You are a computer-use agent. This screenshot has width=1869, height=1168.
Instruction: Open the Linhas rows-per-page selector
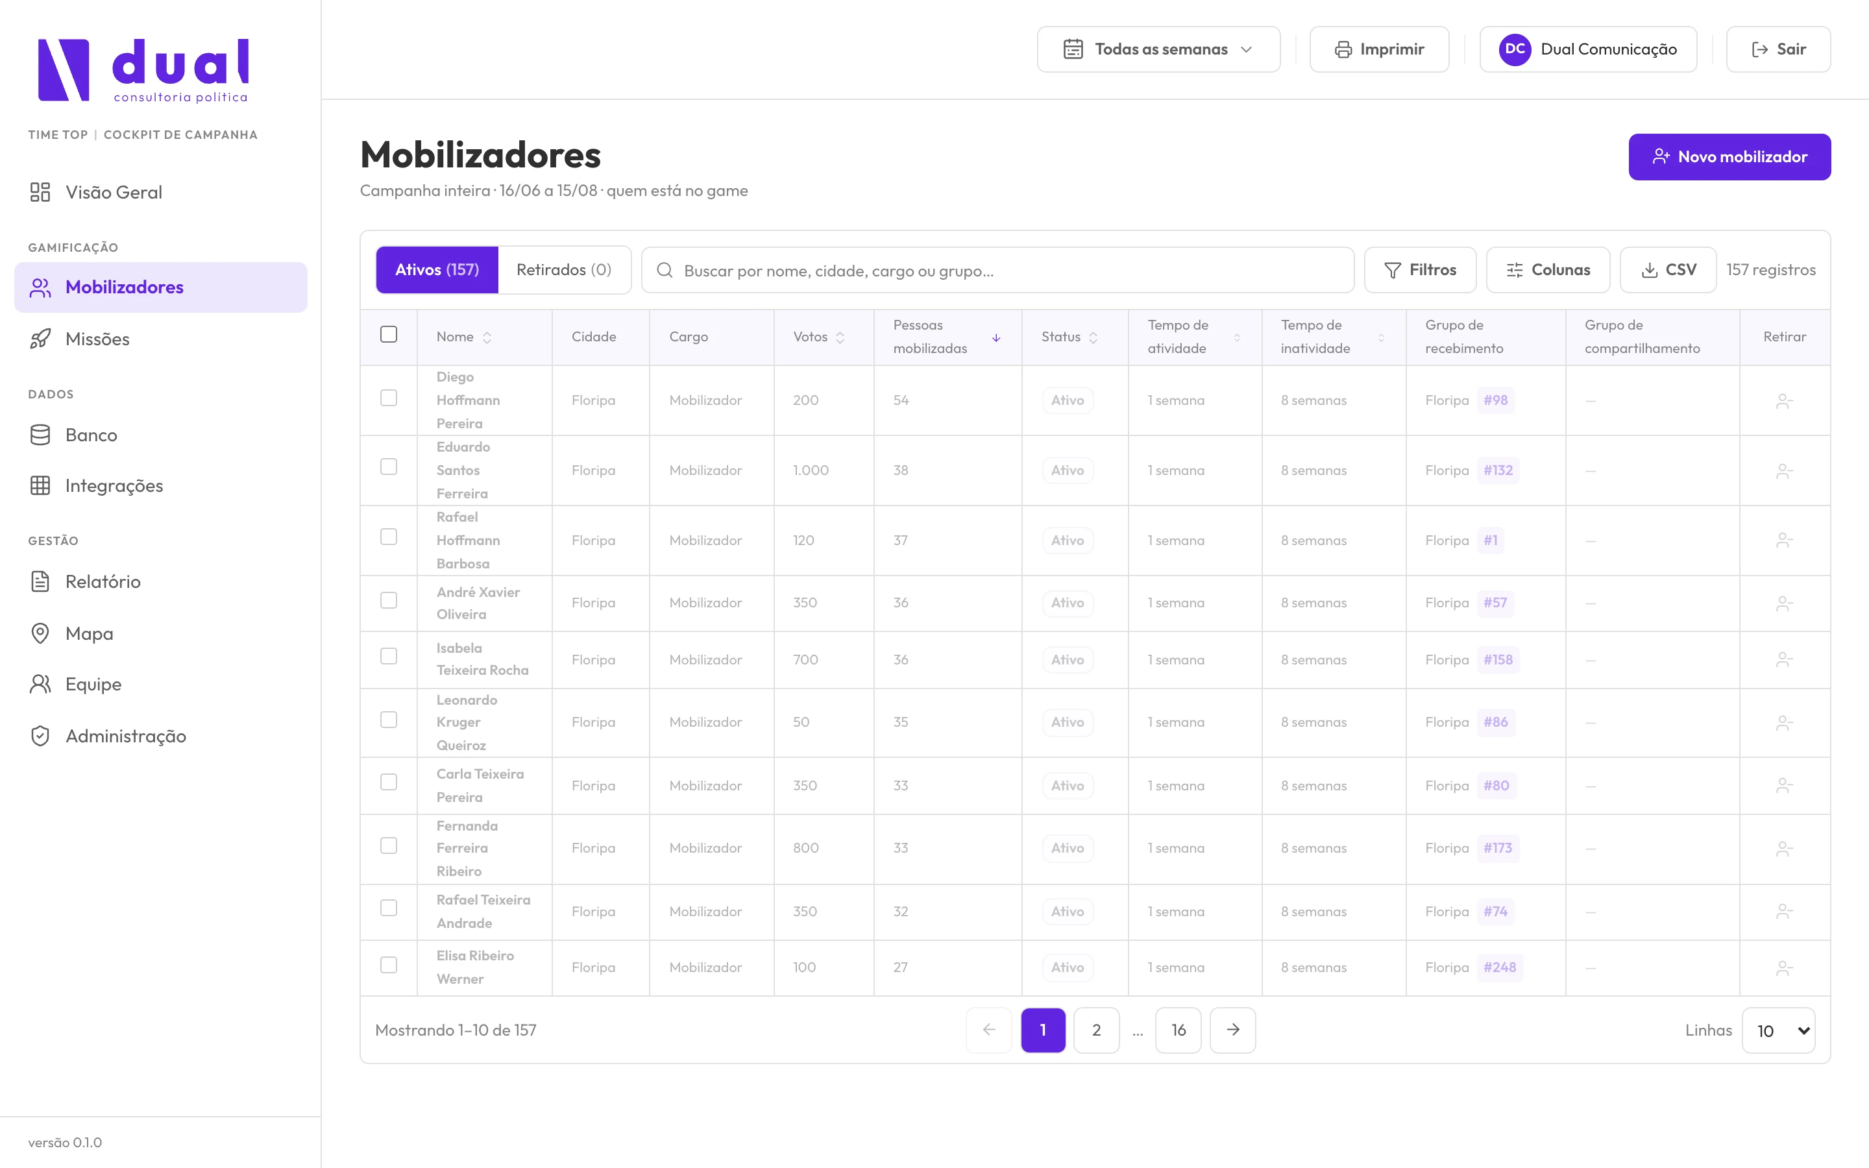(x=1778, y=1030)
